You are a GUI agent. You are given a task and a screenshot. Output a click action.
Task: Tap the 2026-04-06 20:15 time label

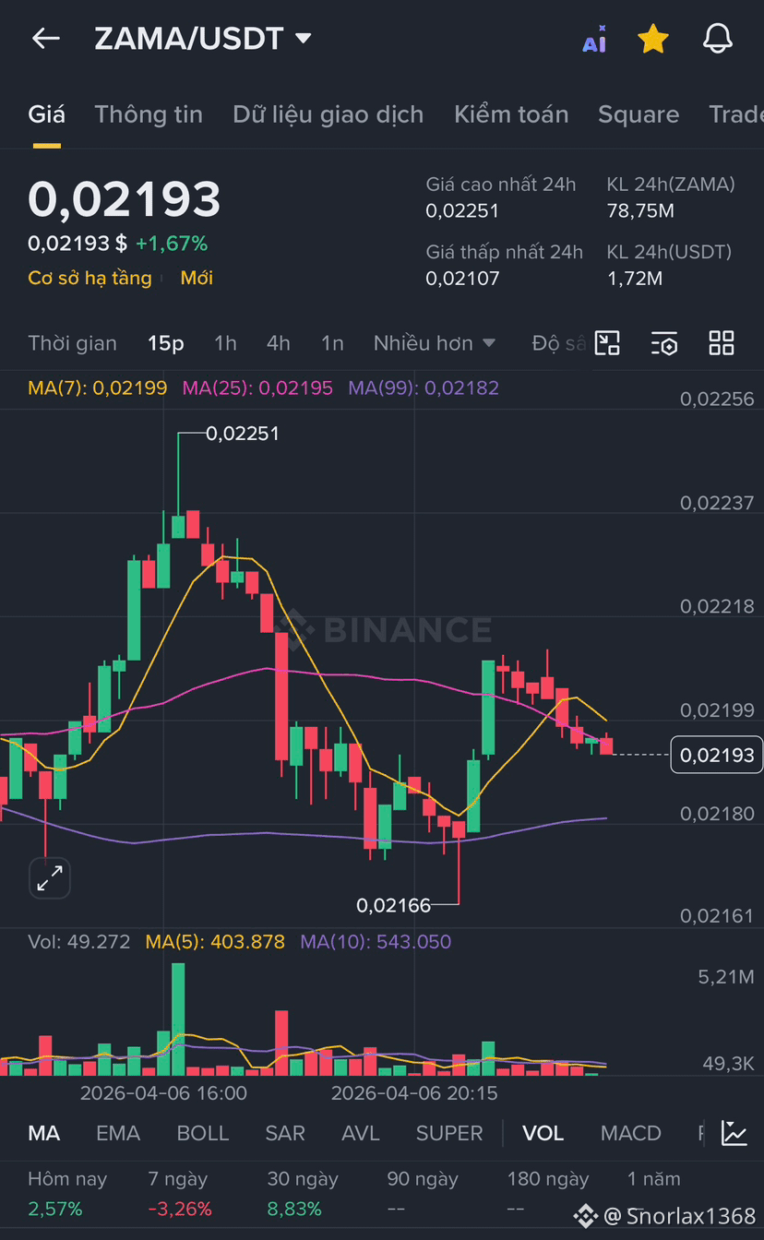coord(414,1093)
